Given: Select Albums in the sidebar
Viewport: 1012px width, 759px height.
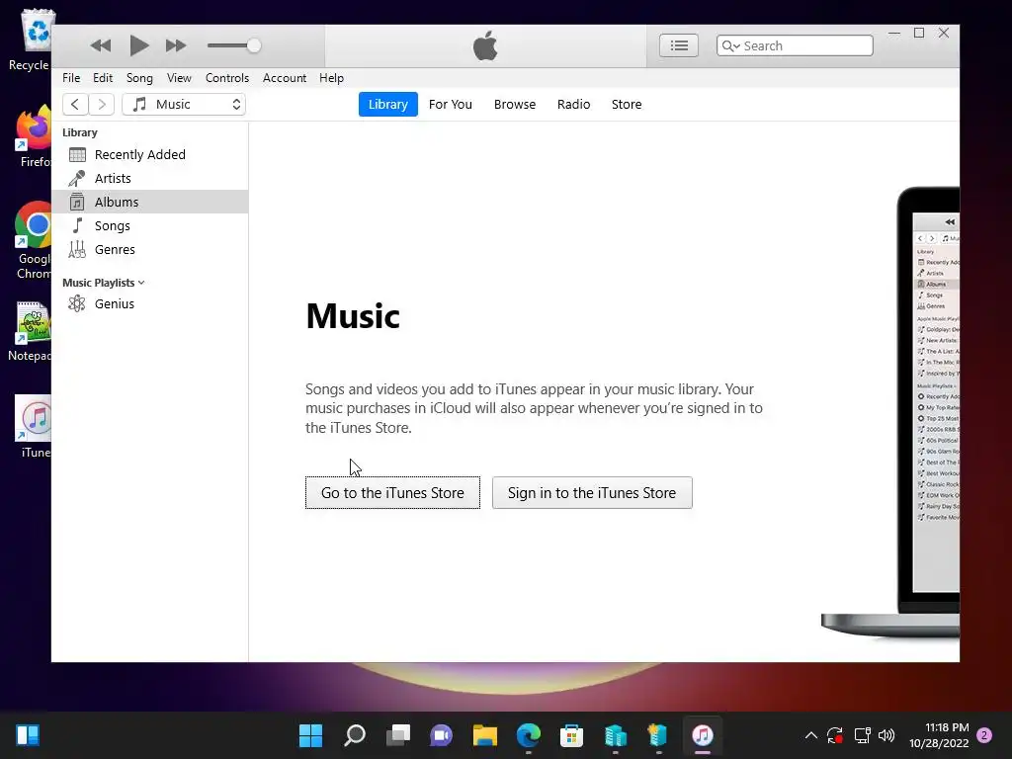Looking at the screenshot, I should [x=150, y=202].
